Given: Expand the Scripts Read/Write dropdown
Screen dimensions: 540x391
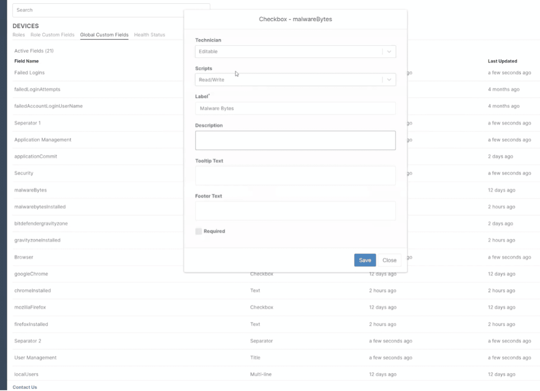Looking at the screenshot, I should 295,79.
